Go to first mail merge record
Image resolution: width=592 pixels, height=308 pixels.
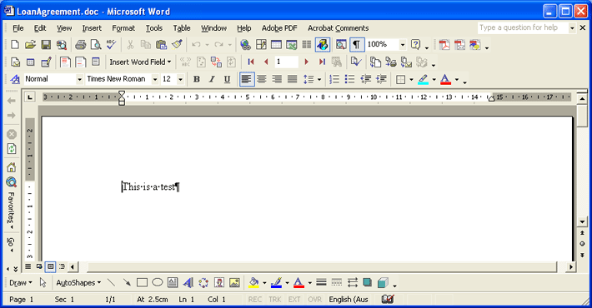[x=251, y=62]
